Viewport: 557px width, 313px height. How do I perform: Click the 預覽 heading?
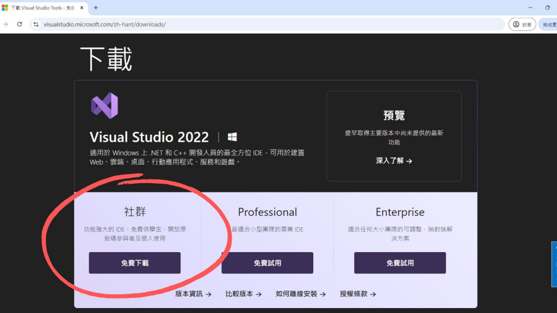(394, 115)
